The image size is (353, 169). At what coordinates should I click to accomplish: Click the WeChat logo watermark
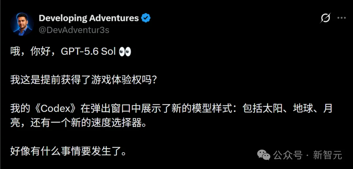264,155
